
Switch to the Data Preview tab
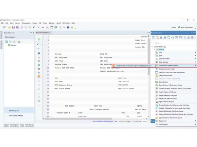click(x=30, y=125)
